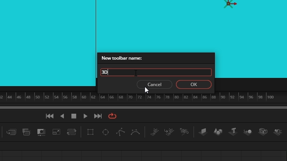Add the Text 3D node
The height and width of the screenshot is (161, 287).
(x=233, y=132)
